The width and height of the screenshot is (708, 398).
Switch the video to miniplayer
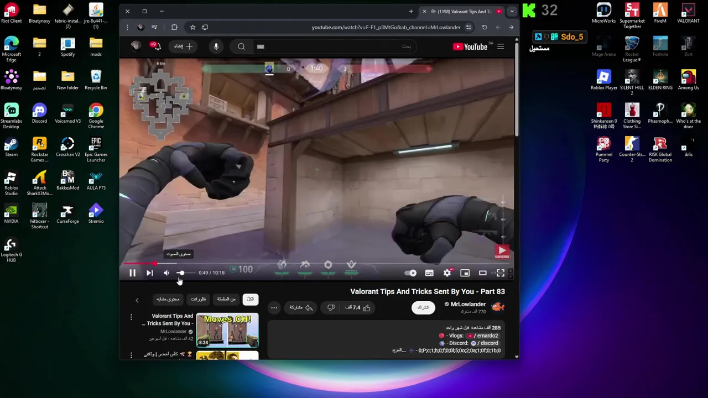[465, 273]
